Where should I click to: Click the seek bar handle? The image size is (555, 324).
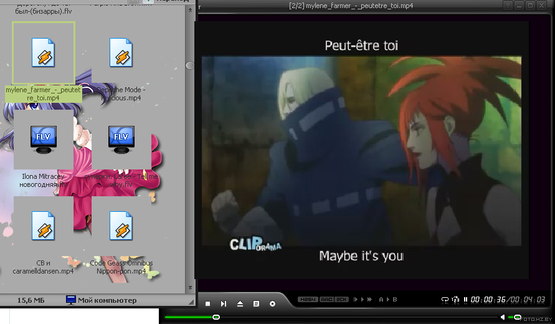tap(216, 317)
